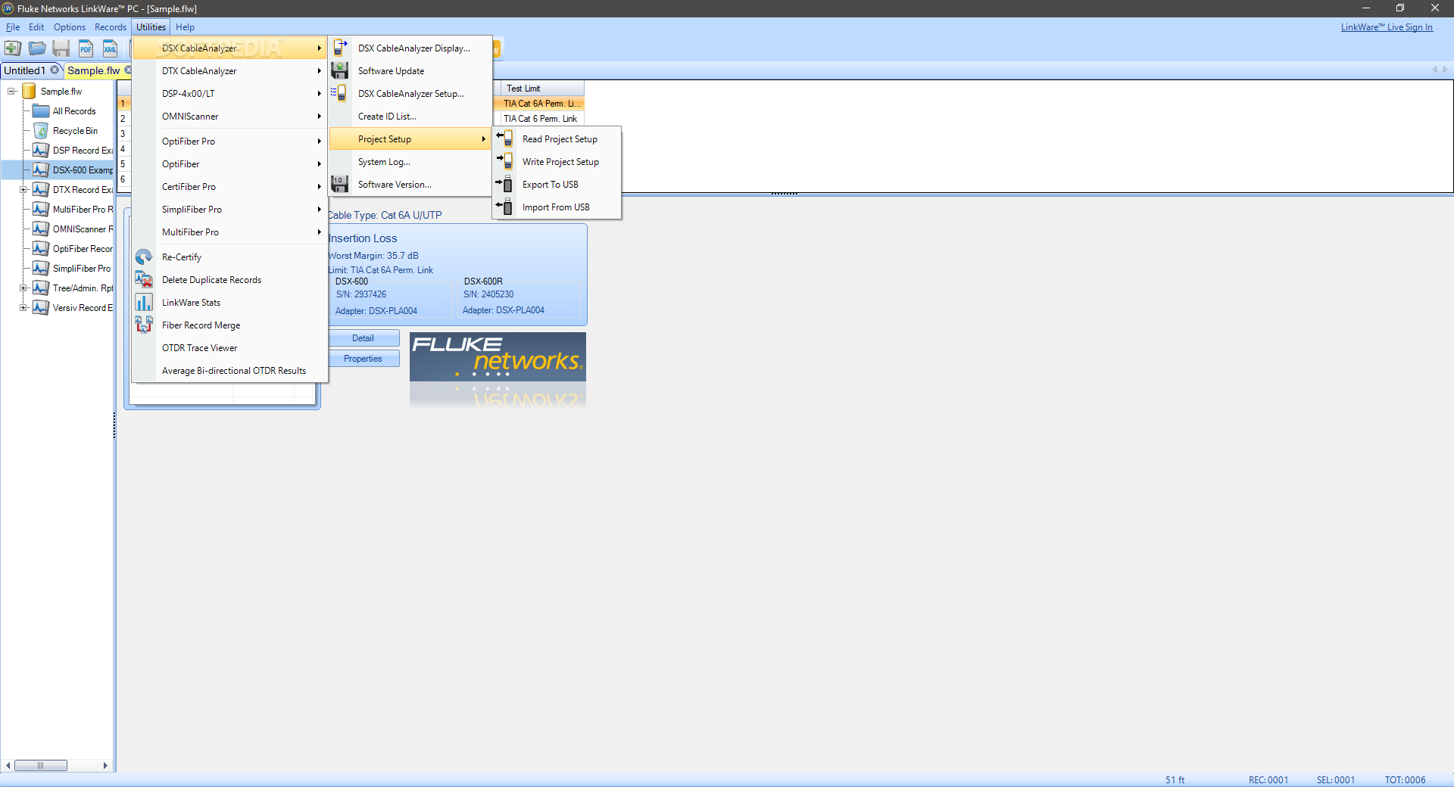Click the LinkWare Stats chart icon
The height and width of the screenshot is (787, 1454).
[x=144, y=302]
